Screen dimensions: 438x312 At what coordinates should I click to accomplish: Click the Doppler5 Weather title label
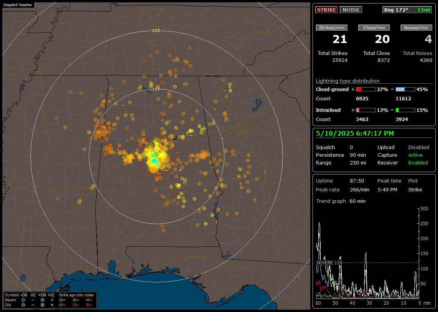18,5
